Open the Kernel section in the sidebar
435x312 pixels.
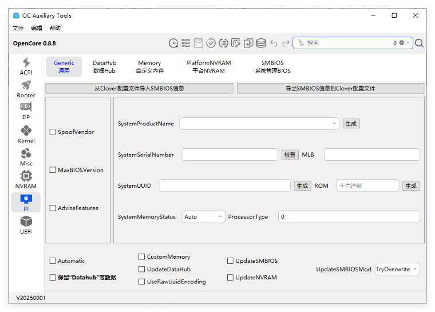point(26,135)
